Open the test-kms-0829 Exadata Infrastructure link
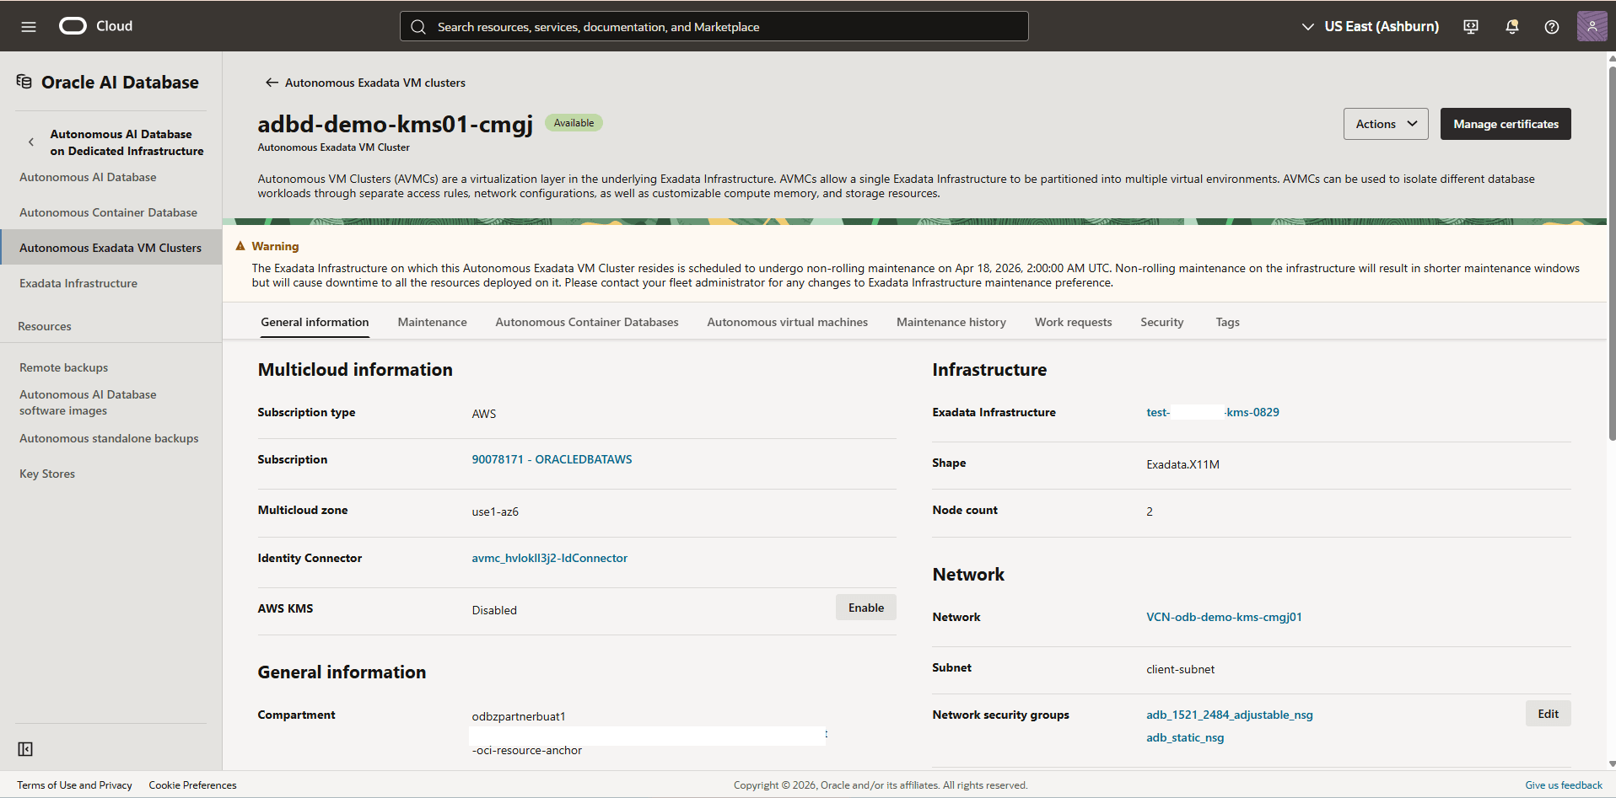The width and height of the screenshot is (1616, 798). pos(1213,412)
